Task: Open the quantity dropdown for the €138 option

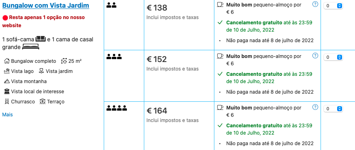Action: coord(333,6)
